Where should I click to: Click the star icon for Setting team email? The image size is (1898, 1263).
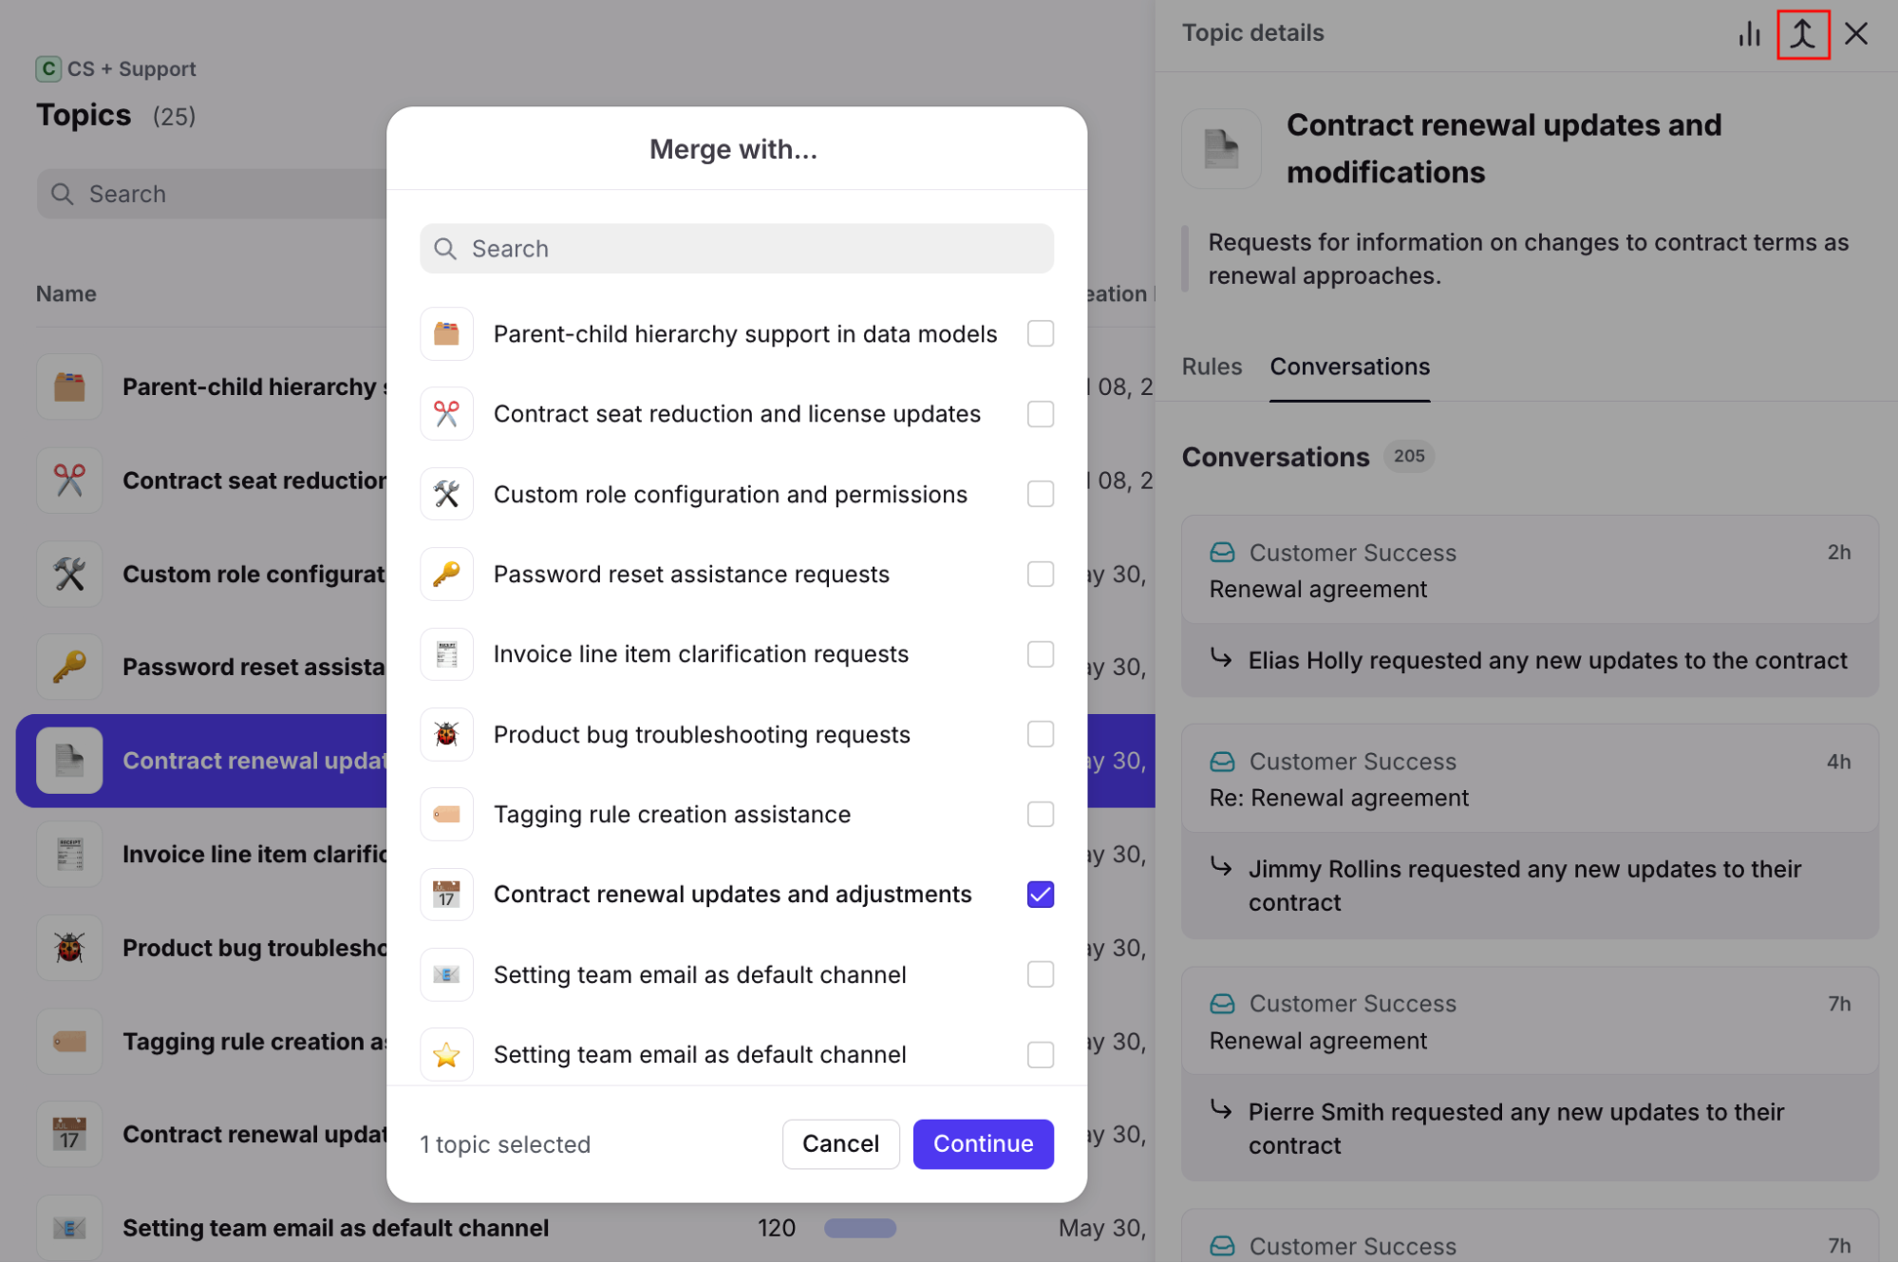pyautogui.click(x=446, y=1054)
